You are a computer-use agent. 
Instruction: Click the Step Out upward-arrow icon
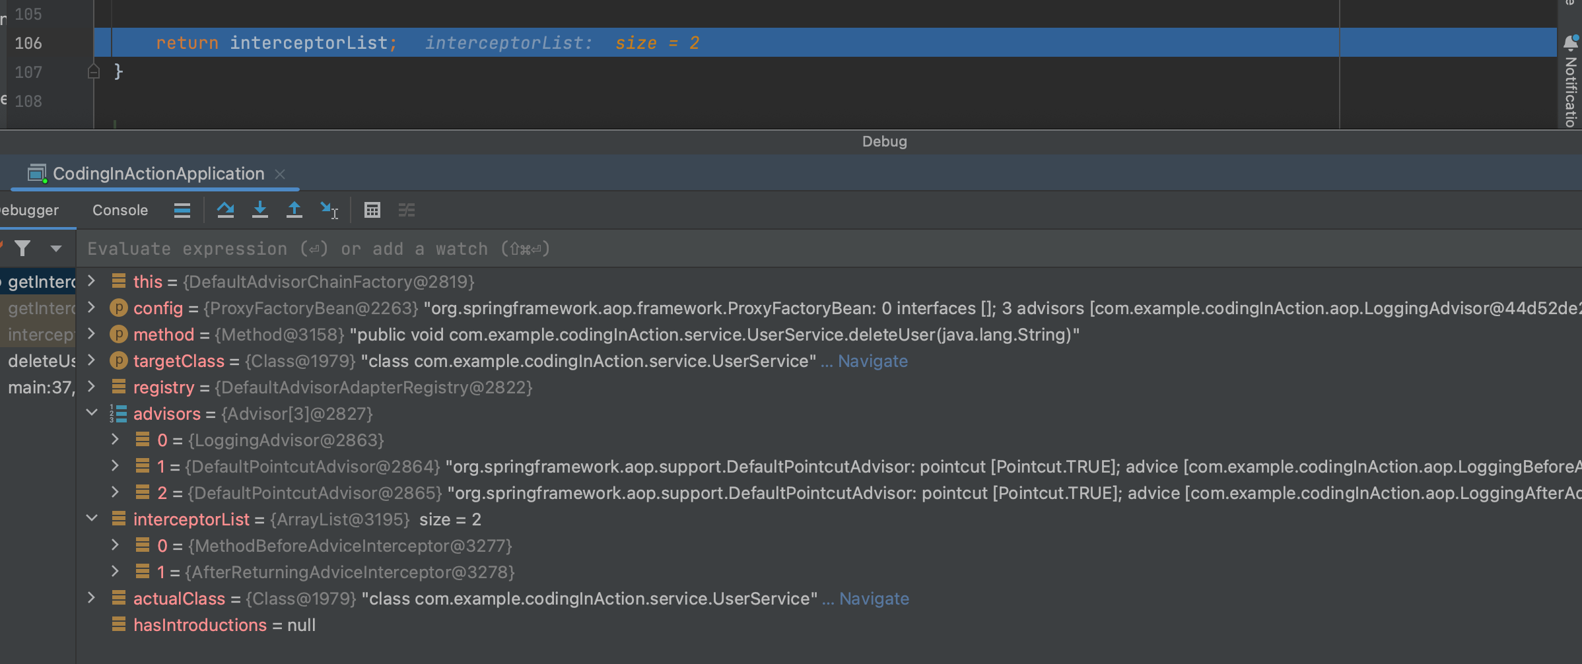[294, 210]
